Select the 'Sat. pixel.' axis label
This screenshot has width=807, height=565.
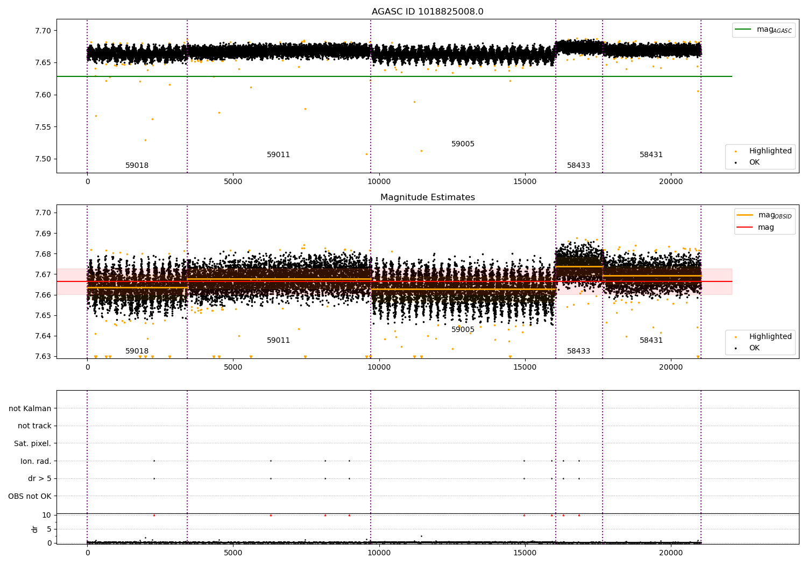click(x=33, y=443)
